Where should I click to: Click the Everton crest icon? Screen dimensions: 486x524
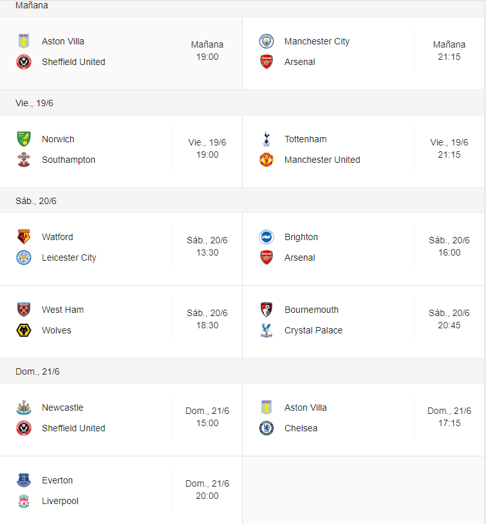(x=24, y=480)
